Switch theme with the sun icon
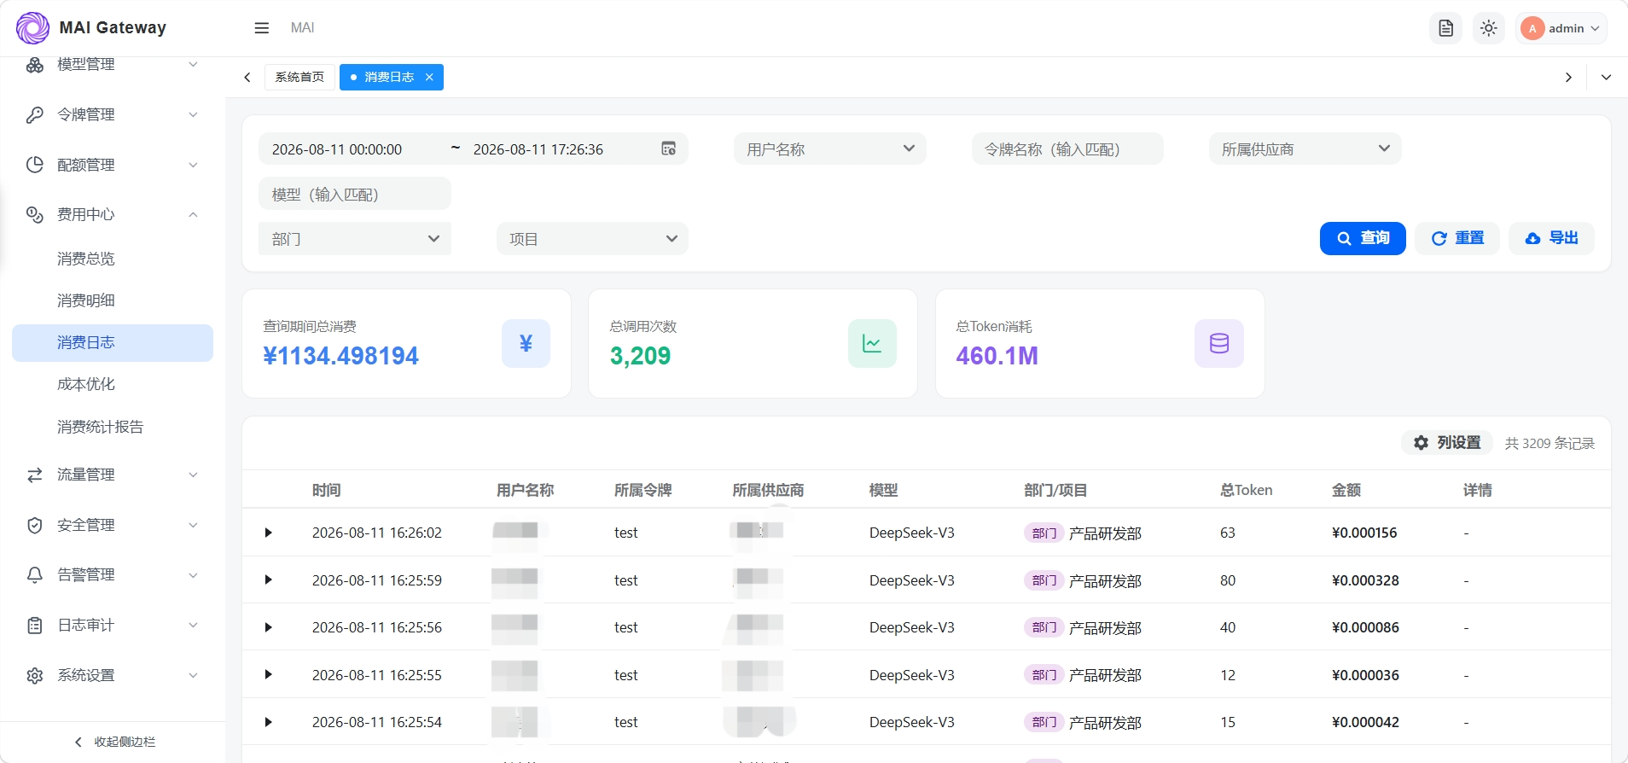The height and width of the screenshot is (763, 1628). (1489, 28)
